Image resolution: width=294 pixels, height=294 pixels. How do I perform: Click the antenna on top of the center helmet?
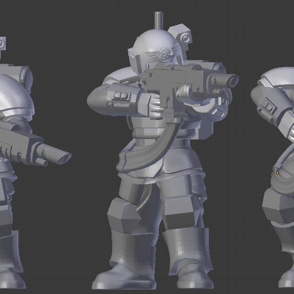[x=158, y=21]
